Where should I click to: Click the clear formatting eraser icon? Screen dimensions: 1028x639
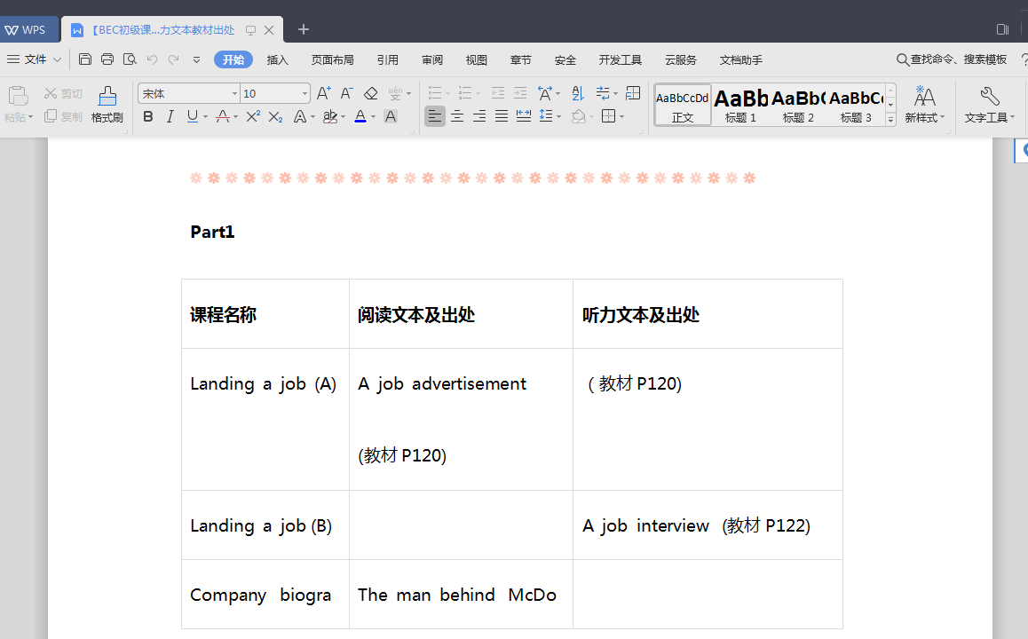pos(371,93)
